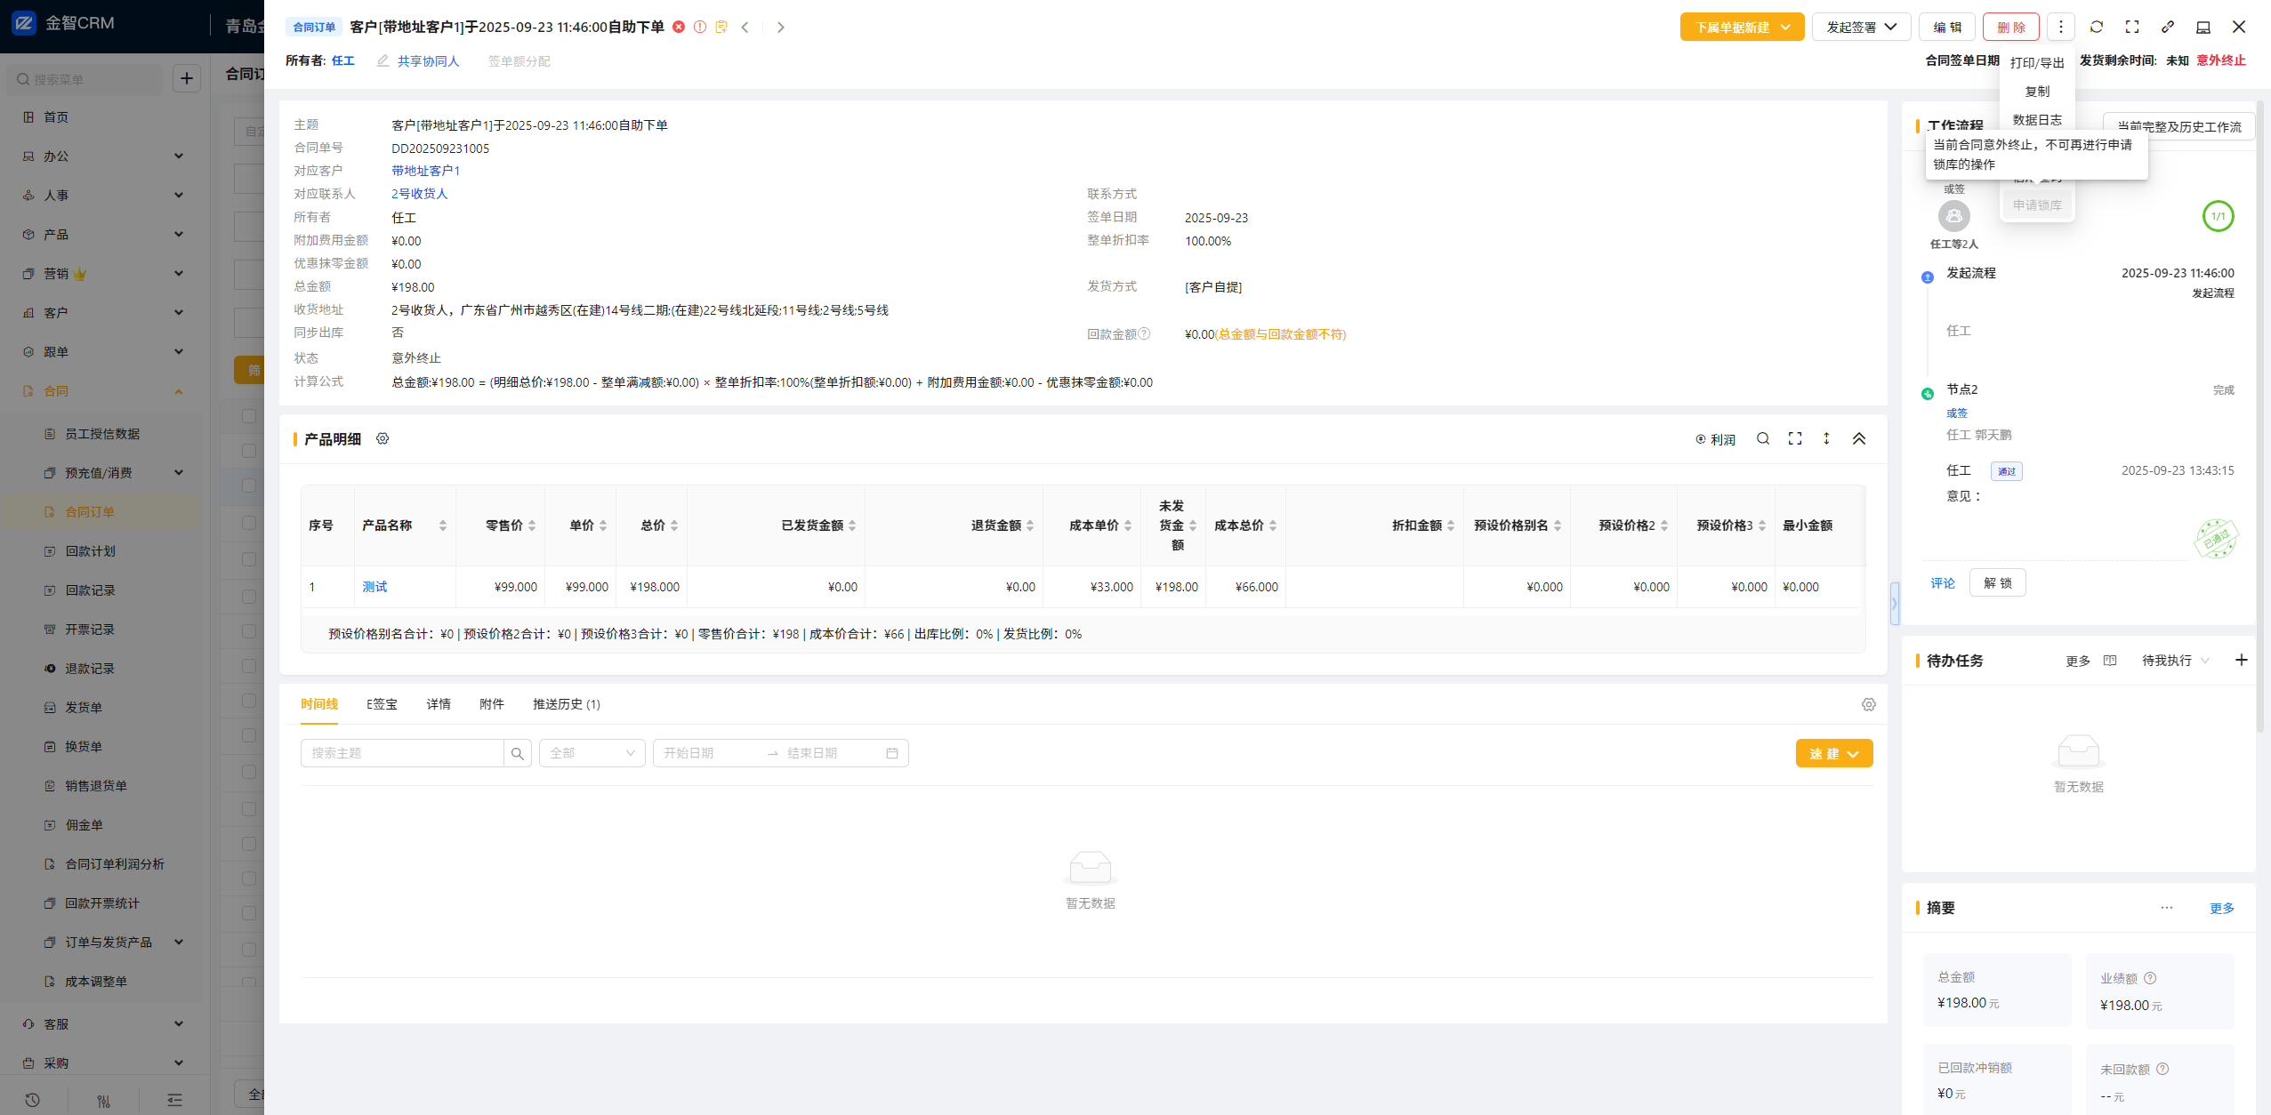Expand 下属单据新建 dropdown button
The image size is (2271, 1115).
click(1741, 28)
